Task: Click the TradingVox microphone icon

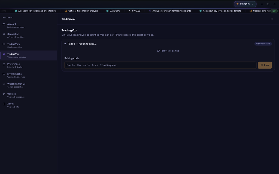Action: [x=4, y=54]
